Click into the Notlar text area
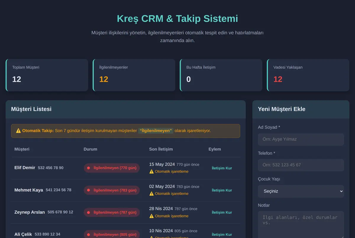Viewport: 355px width, 238px height. coord(301,224)
